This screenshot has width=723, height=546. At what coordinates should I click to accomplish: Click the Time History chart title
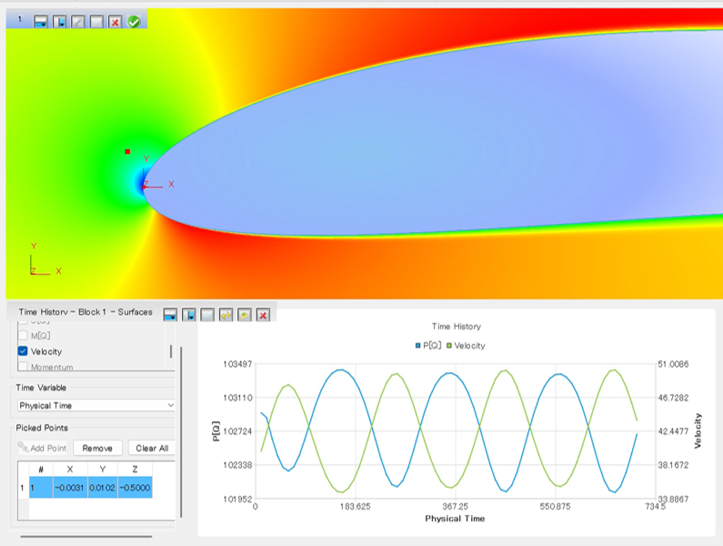tap(456, 327)
